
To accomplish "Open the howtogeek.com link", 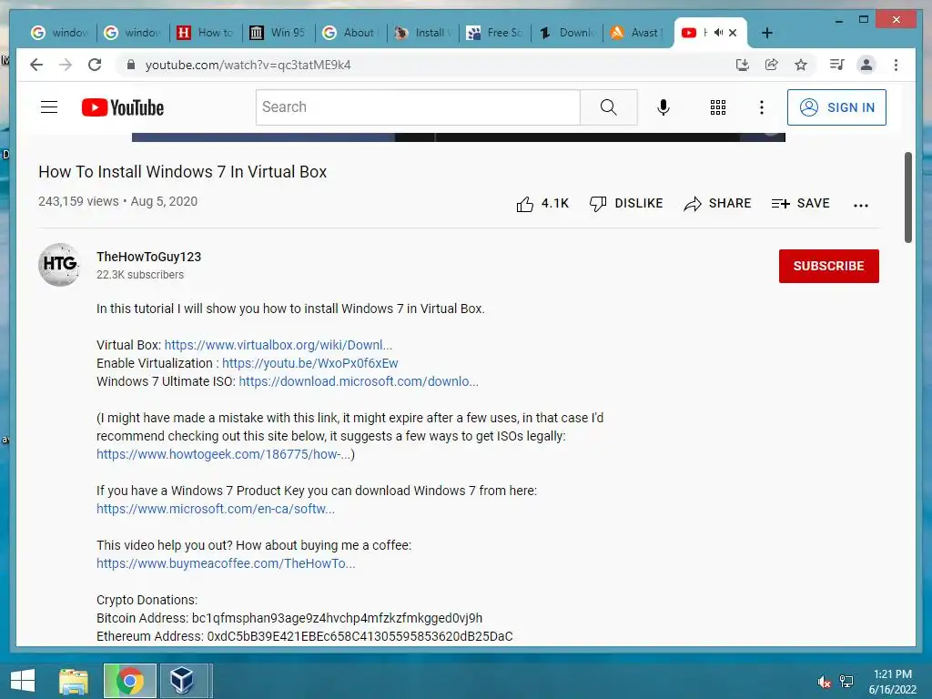I will [224, 454].
